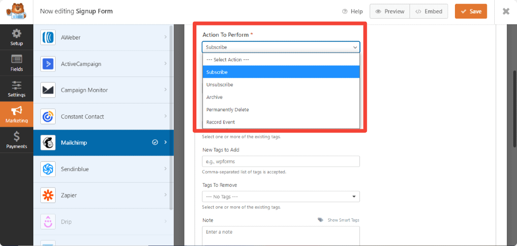Open the Tags To Remove dropdown
The width and height of the screenshot is (517, 246).
pos(281,196)
